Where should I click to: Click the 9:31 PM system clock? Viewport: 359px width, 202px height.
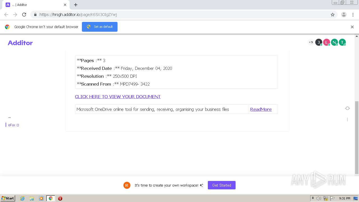click(345, 198)
